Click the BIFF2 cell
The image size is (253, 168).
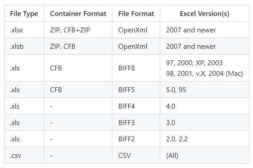click(136, 139)
